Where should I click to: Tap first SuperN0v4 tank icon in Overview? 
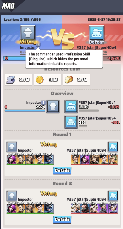pos(71,106)
